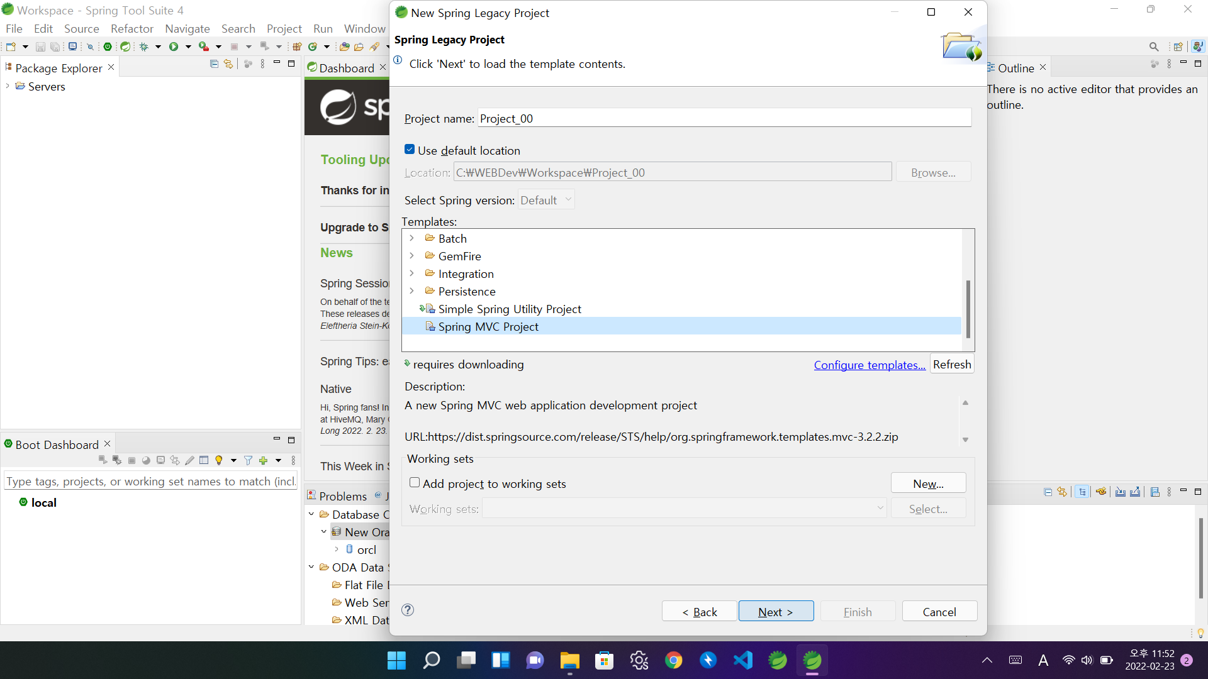Open Visual Studio Code from taskbar

coord(742,660)
